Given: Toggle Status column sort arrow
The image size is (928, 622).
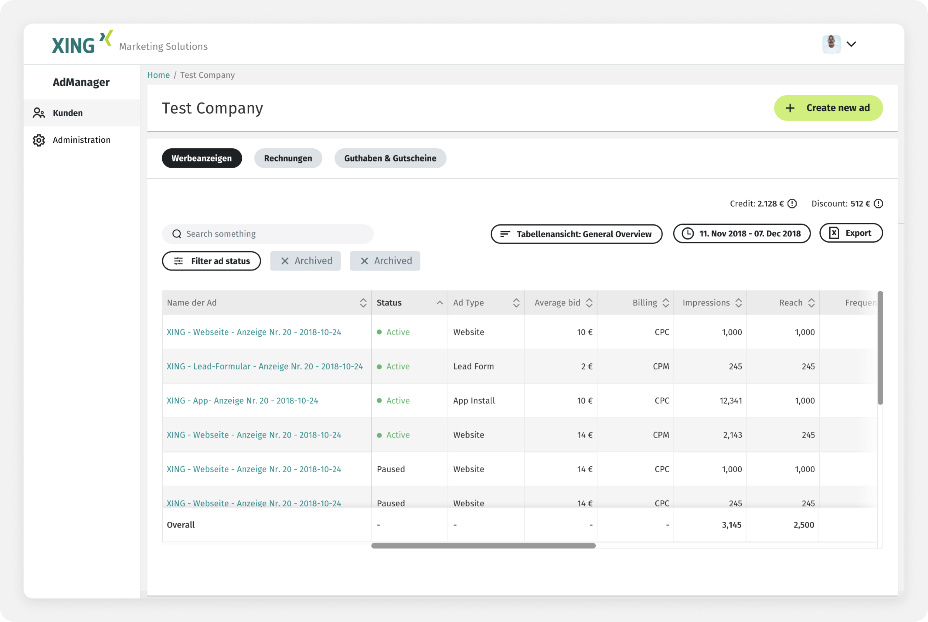Looking at the screenshot, I should point(439,303).
